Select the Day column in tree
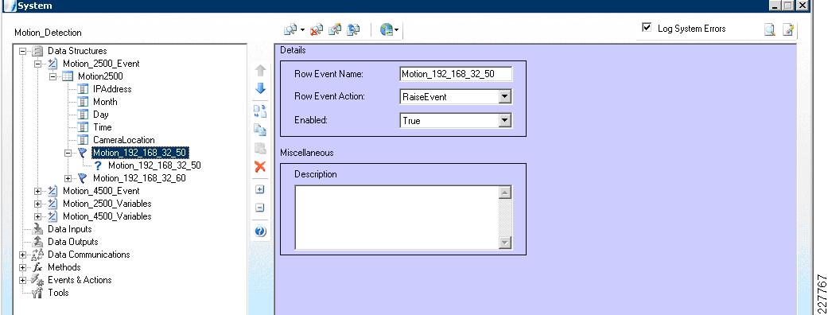Viewport: 828px width, 315px height. [x=101, y=115]
